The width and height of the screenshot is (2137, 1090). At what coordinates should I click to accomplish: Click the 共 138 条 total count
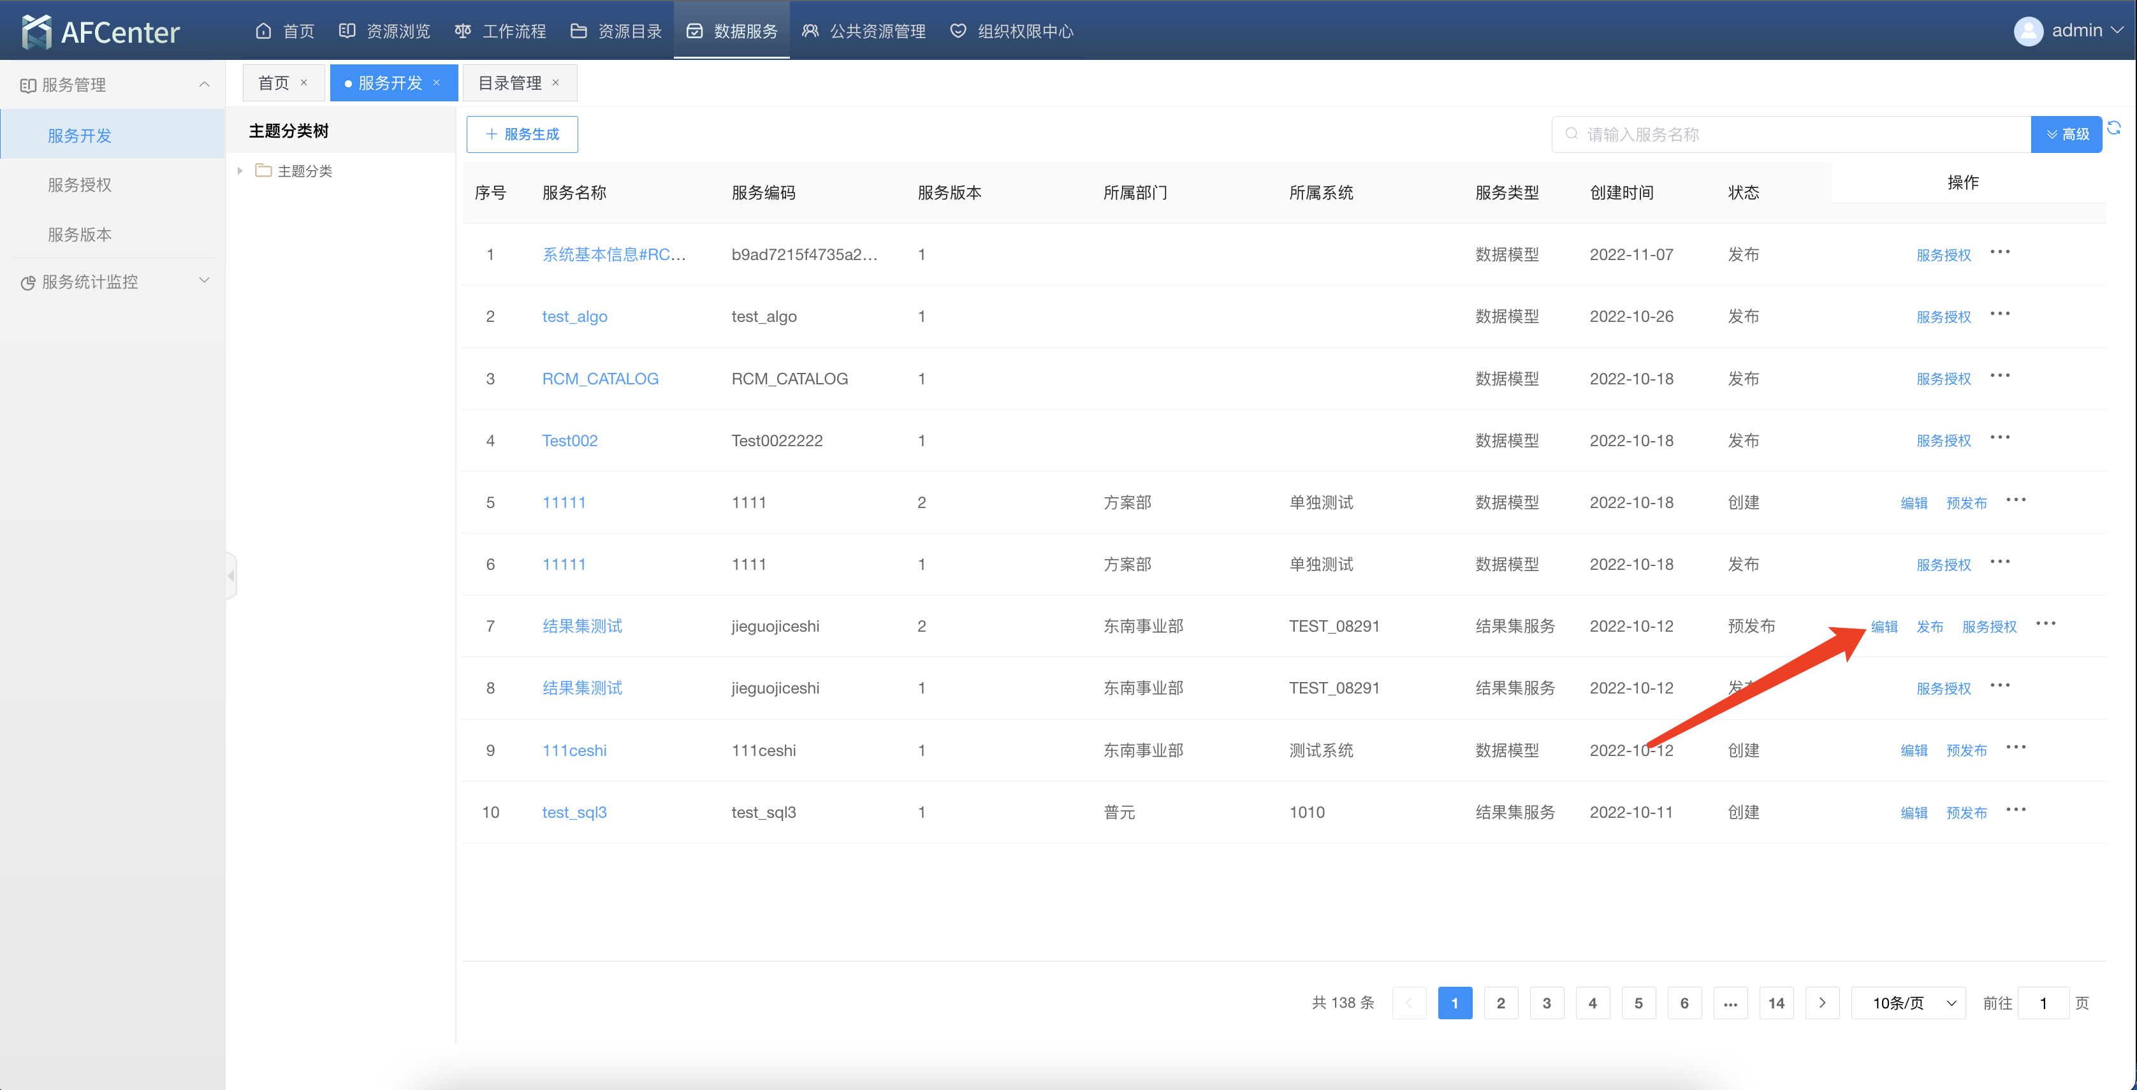pyautogui.click(x=1342, y=1002)
